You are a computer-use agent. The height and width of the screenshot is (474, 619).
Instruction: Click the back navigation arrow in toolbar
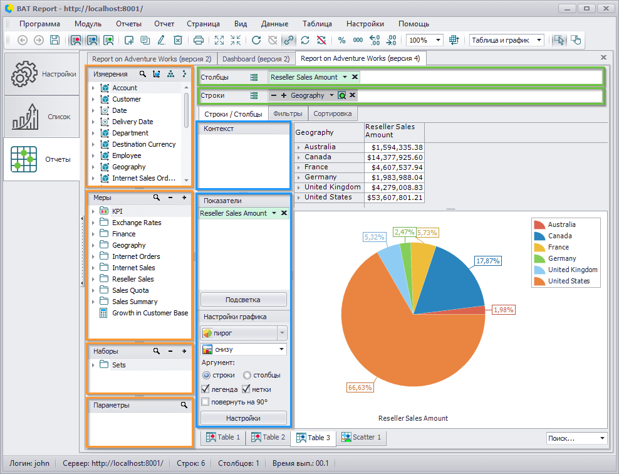(x=23, y=40)
